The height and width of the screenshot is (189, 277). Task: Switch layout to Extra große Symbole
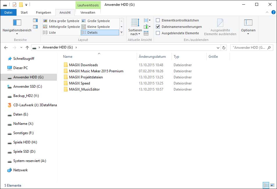pos(61,21)
